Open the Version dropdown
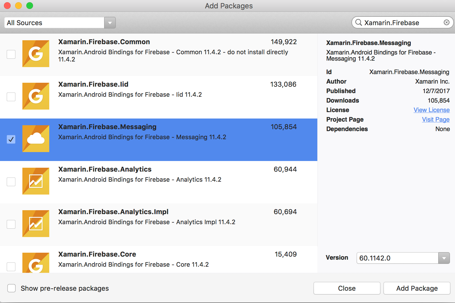This screenshot has width=455, height=303. coord(444,258)
